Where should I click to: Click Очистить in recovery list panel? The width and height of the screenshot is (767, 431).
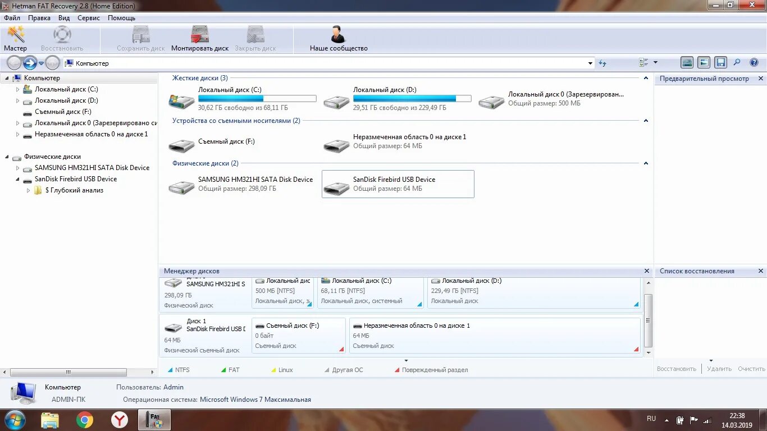[751, 369]
